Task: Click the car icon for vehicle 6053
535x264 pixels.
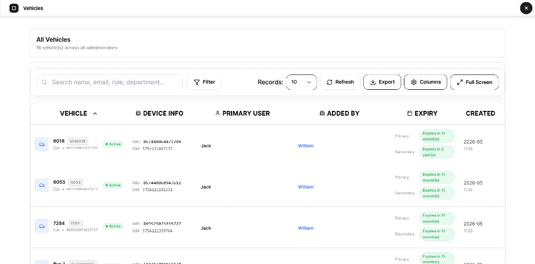Action: click(42, 185)
